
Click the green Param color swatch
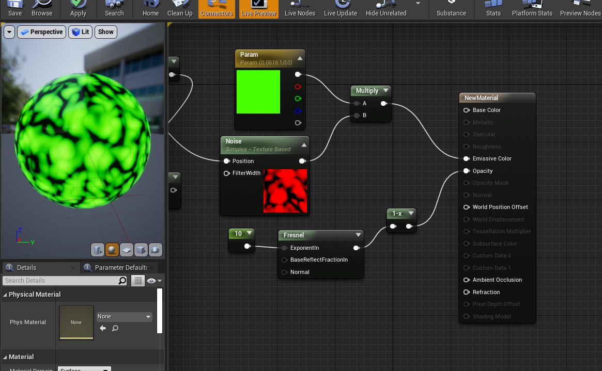coord(258,92)
